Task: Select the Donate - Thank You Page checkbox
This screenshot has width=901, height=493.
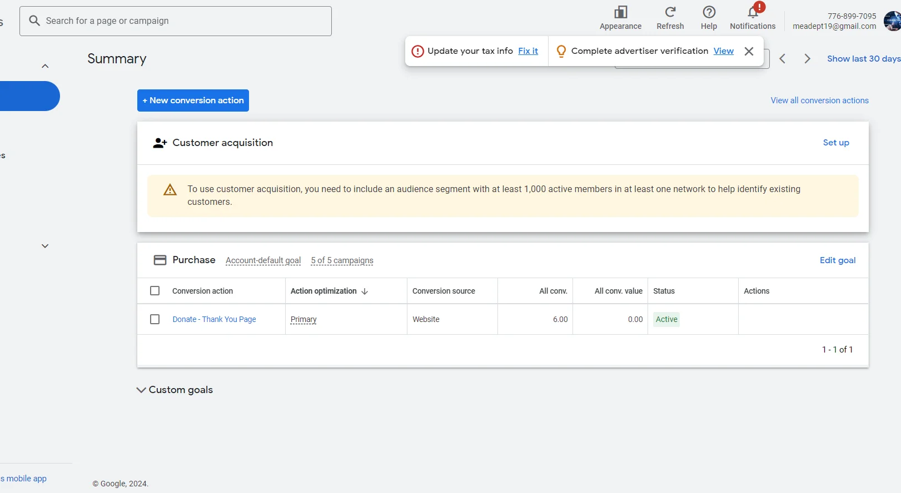Action: (x=155, y=319)
